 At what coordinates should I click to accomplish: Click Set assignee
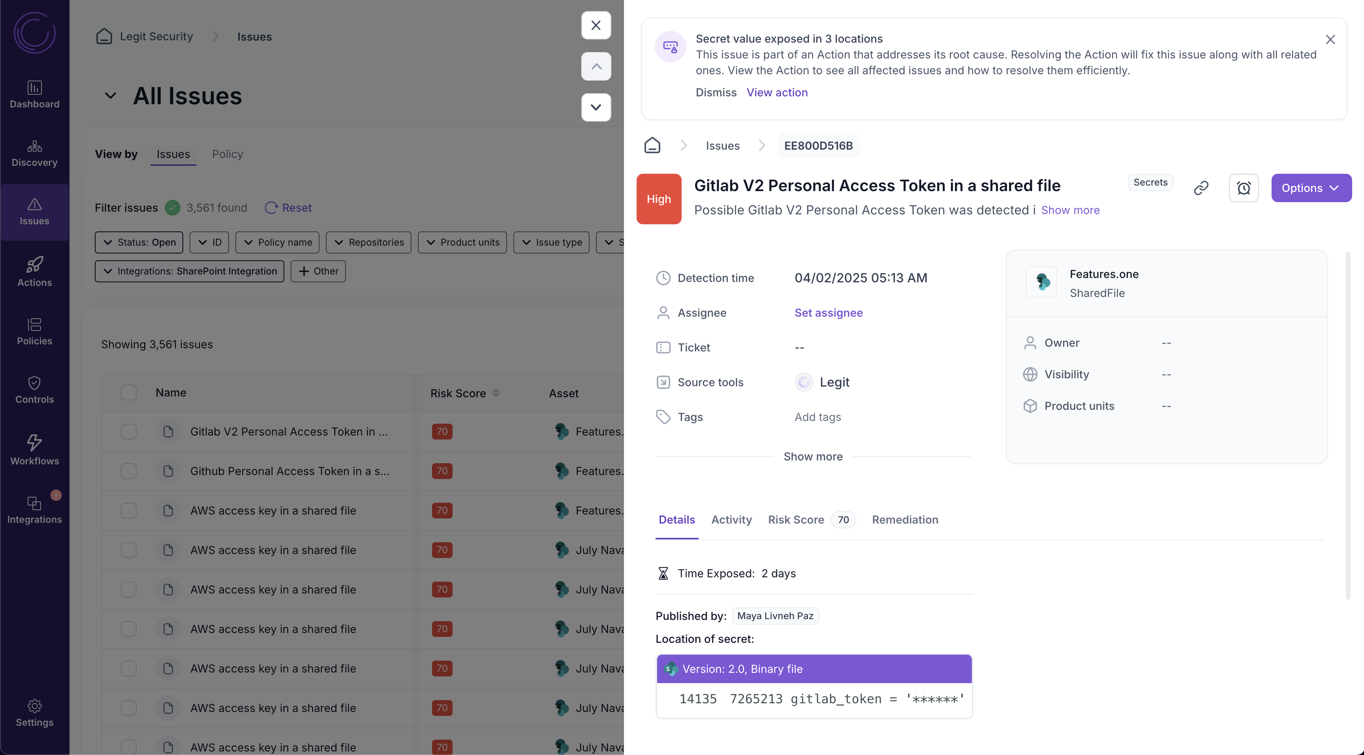(828, 312)
